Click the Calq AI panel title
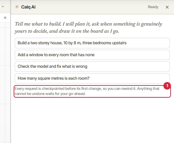Screen dimensions: 174x143 point(28,7)
